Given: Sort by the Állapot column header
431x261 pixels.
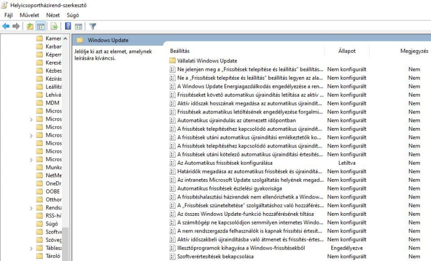Looking at the screenshot, I should [x=347, y=51].
